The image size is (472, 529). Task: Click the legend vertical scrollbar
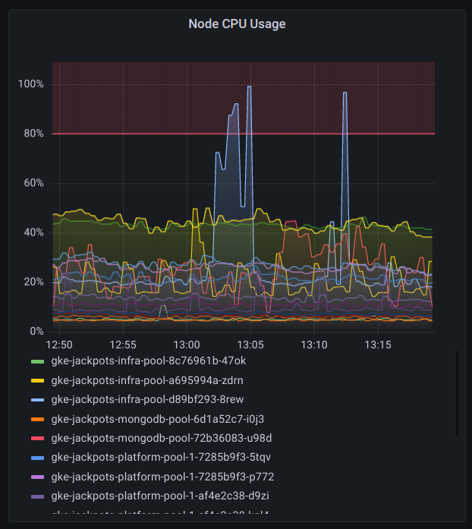pos(458,394)
